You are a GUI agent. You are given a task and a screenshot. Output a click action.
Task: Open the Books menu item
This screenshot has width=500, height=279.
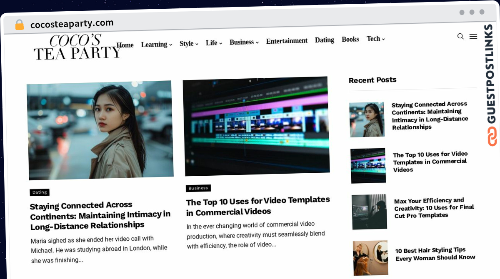[350, 39]
